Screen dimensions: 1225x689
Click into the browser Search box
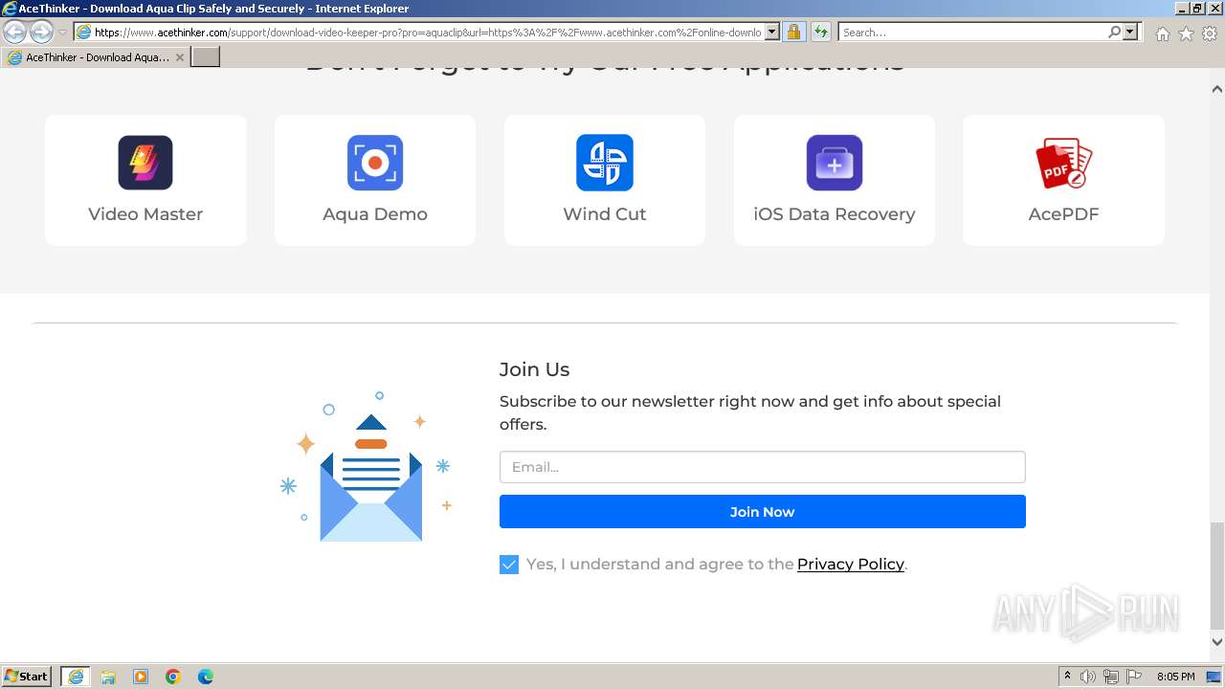[x=972, y=33]
